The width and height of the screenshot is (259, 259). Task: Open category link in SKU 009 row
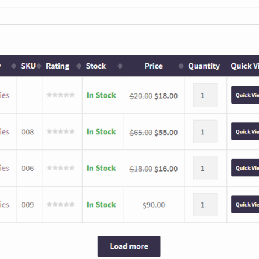click(x=4, y=205)
